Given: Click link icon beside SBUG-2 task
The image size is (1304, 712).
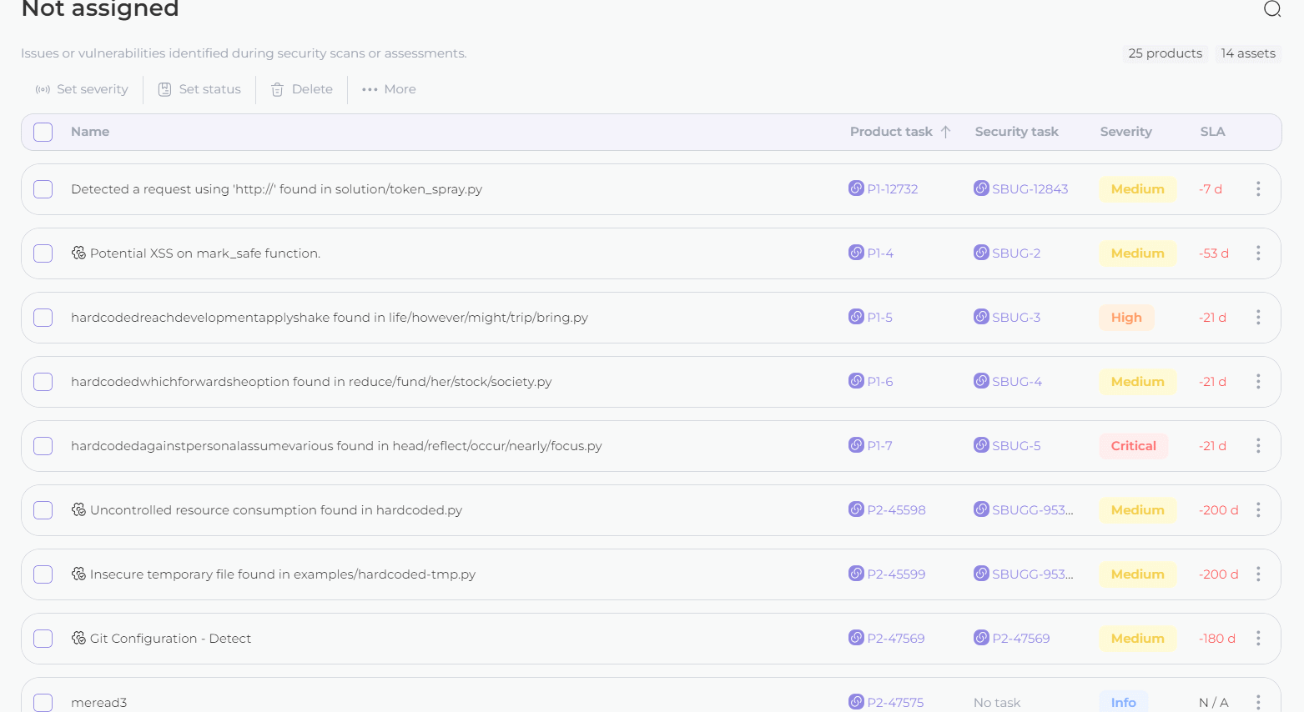Looking at the screenshot, I should [981, 253].
